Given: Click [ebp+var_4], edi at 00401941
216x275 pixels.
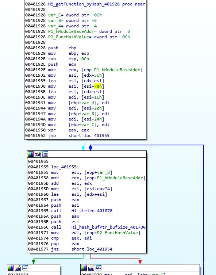Looking at the screenshot, I should pyautogui.click(x=89, y=103).
